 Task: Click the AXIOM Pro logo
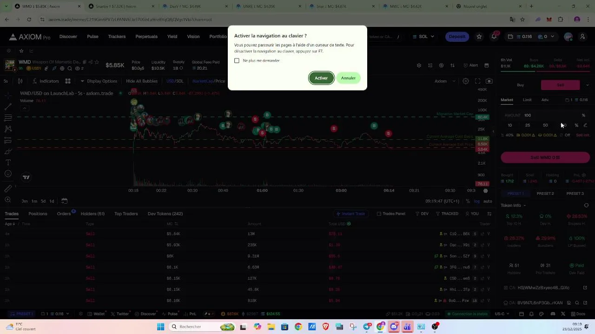pyautogui.click(x=29, y=37)
